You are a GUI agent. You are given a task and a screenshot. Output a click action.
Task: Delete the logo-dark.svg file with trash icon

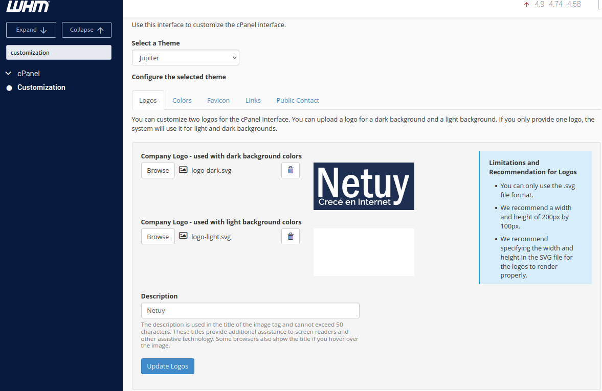(x=290, y=170)
